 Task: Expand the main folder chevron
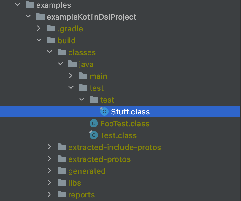(71, 76)
